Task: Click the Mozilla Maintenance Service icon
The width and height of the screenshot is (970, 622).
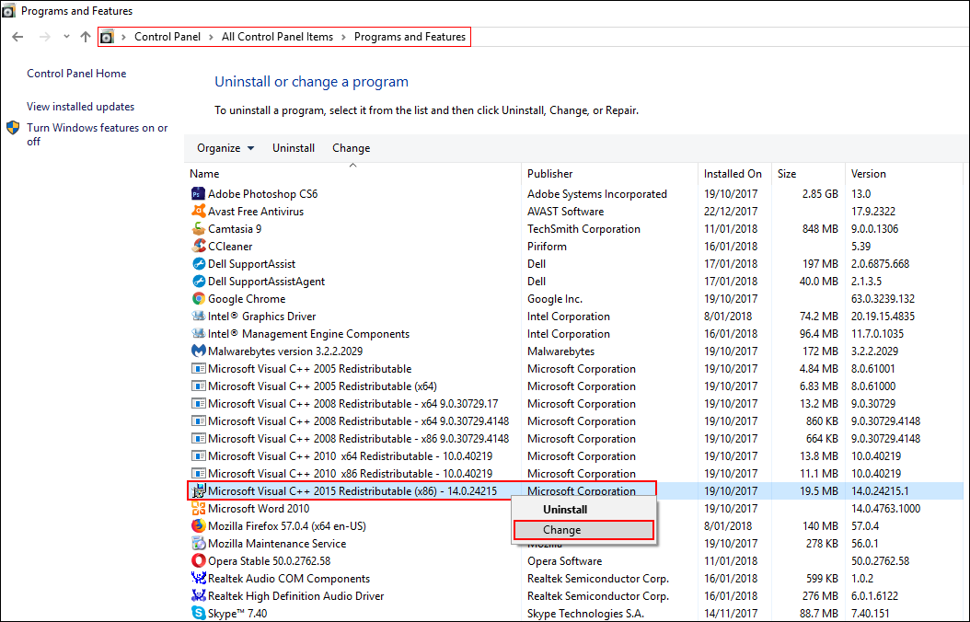Action: click(x=198, y=544)
